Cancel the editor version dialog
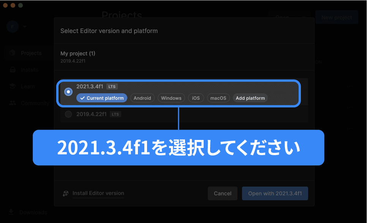The height and width of the screenshot is (223, 367). coord(222,193)
